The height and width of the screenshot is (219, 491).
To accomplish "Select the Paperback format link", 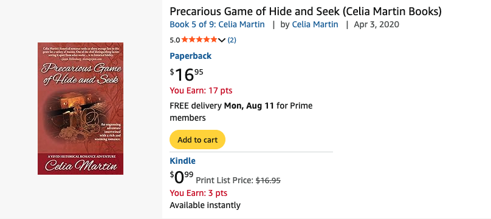I will 190,56.
